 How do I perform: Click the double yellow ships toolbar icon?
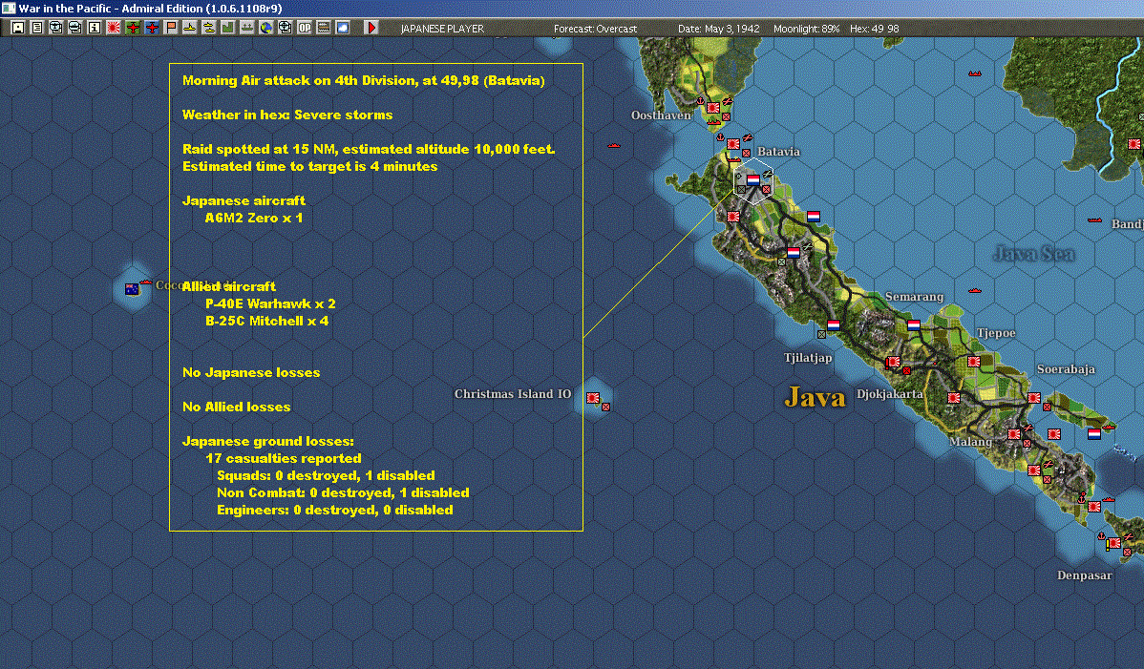[209, 28]
